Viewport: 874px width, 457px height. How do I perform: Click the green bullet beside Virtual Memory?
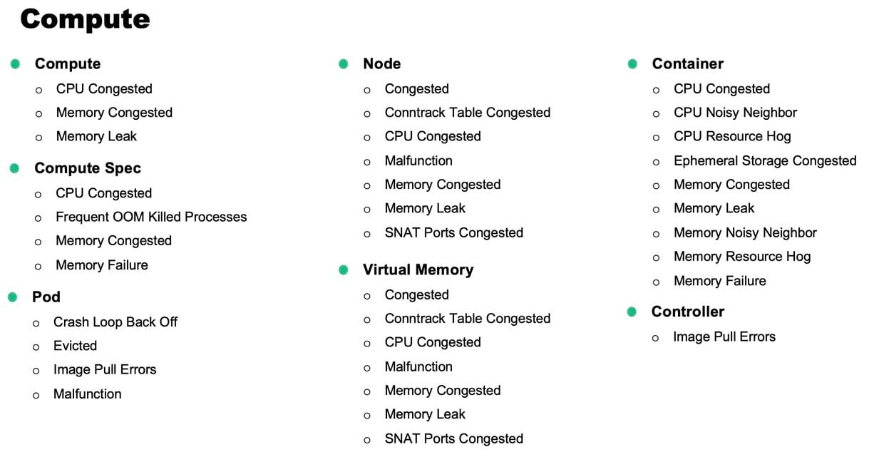point(344,270)
